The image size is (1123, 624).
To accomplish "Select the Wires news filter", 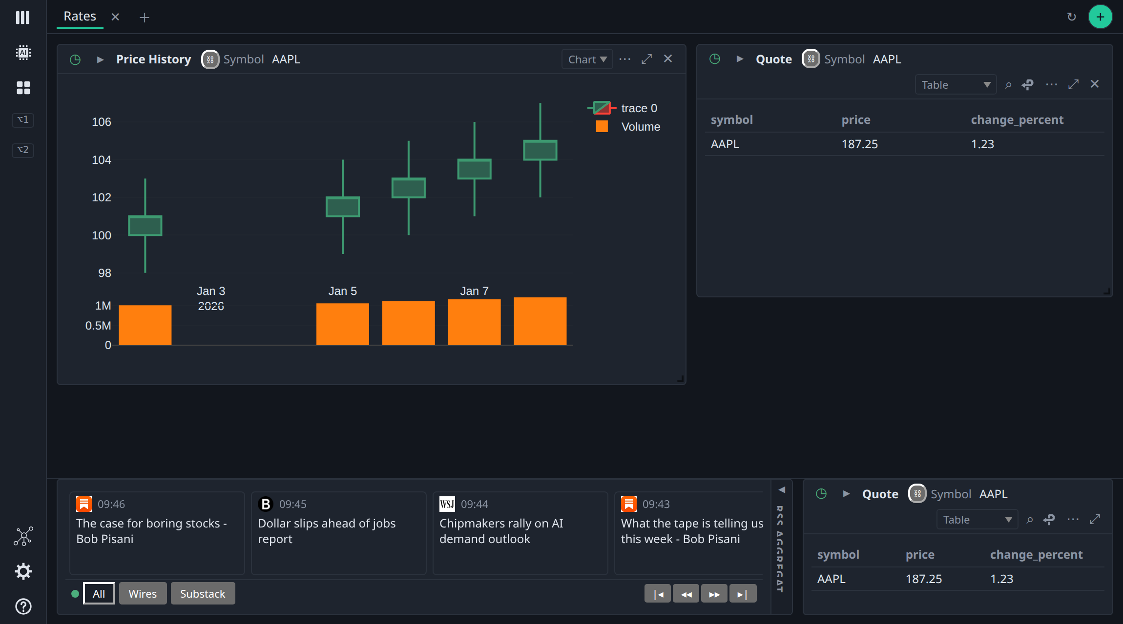I will coord(143,593).
